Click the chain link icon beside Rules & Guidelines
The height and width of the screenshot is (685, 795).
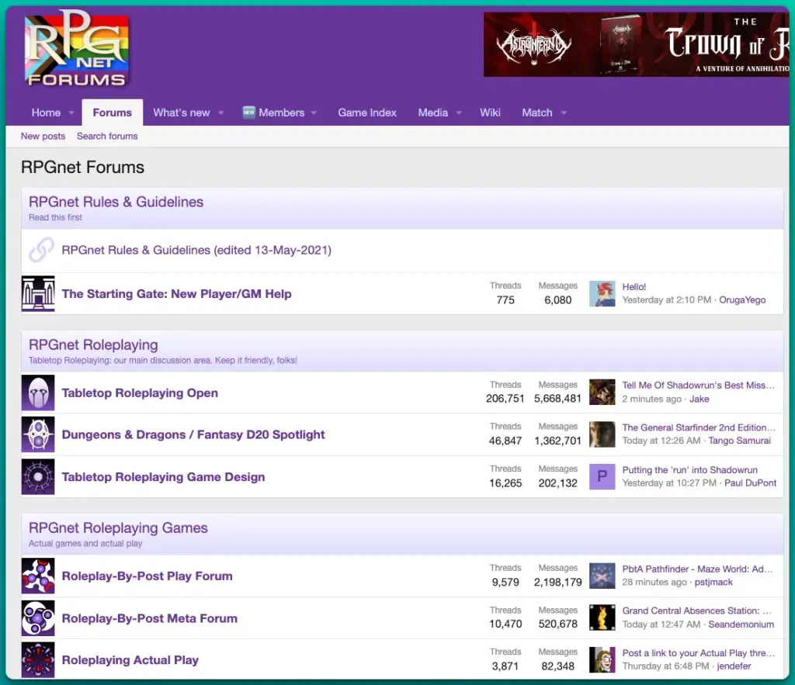tap(41, 251)
